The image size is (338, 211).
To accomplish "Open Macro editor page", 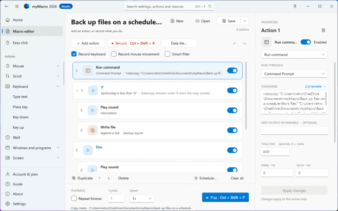I will pyautogui.click(x=32, y=31).
